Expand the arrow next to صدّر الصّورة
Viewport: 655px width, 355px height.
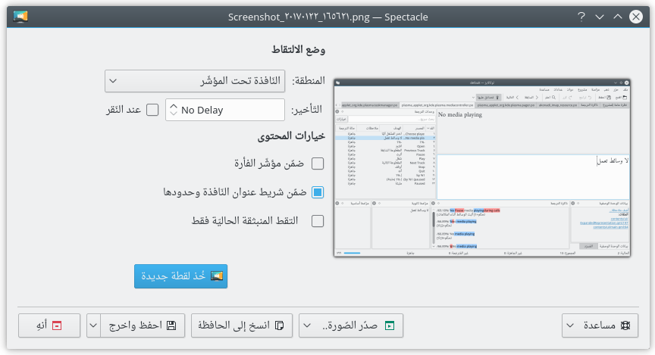click(307, 325)
